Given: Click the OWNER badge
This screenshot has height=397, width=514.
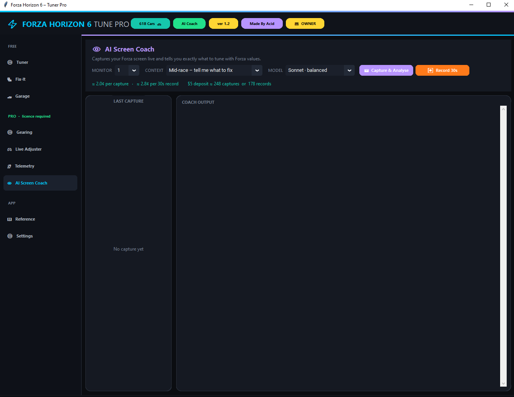Looking at the screenshot, I should [x=305, y=23].
